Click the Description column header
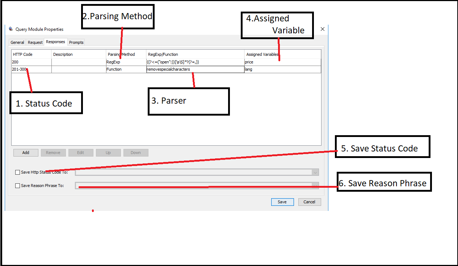This screenshot has height=266, width=458. [79, 54]
